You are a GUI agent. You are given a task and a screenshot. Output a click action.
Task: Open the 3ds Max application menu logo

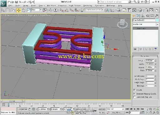(x=3, y=4)
